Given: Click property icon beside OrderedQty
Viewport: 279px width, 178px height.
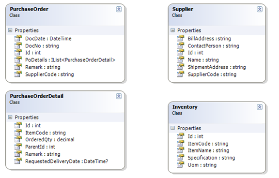Looking at the screenshot, I should click(18, 139).
